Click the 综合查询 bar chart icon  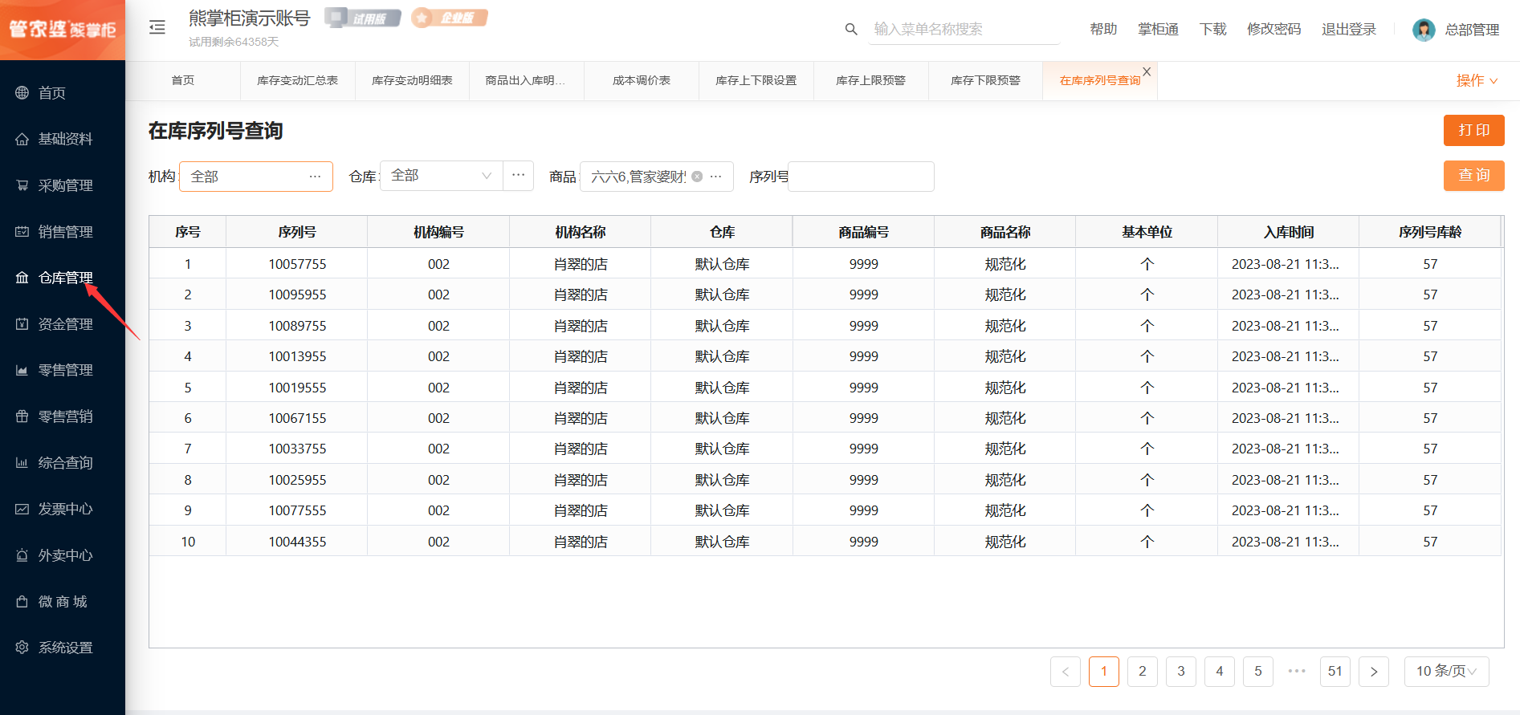coord(22,463)
